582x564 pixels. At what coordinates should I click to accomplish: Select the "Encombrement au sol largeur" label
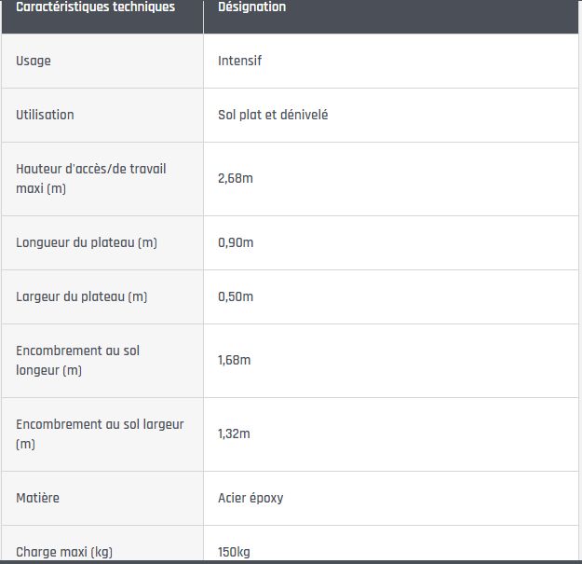(x=100, y=433)
